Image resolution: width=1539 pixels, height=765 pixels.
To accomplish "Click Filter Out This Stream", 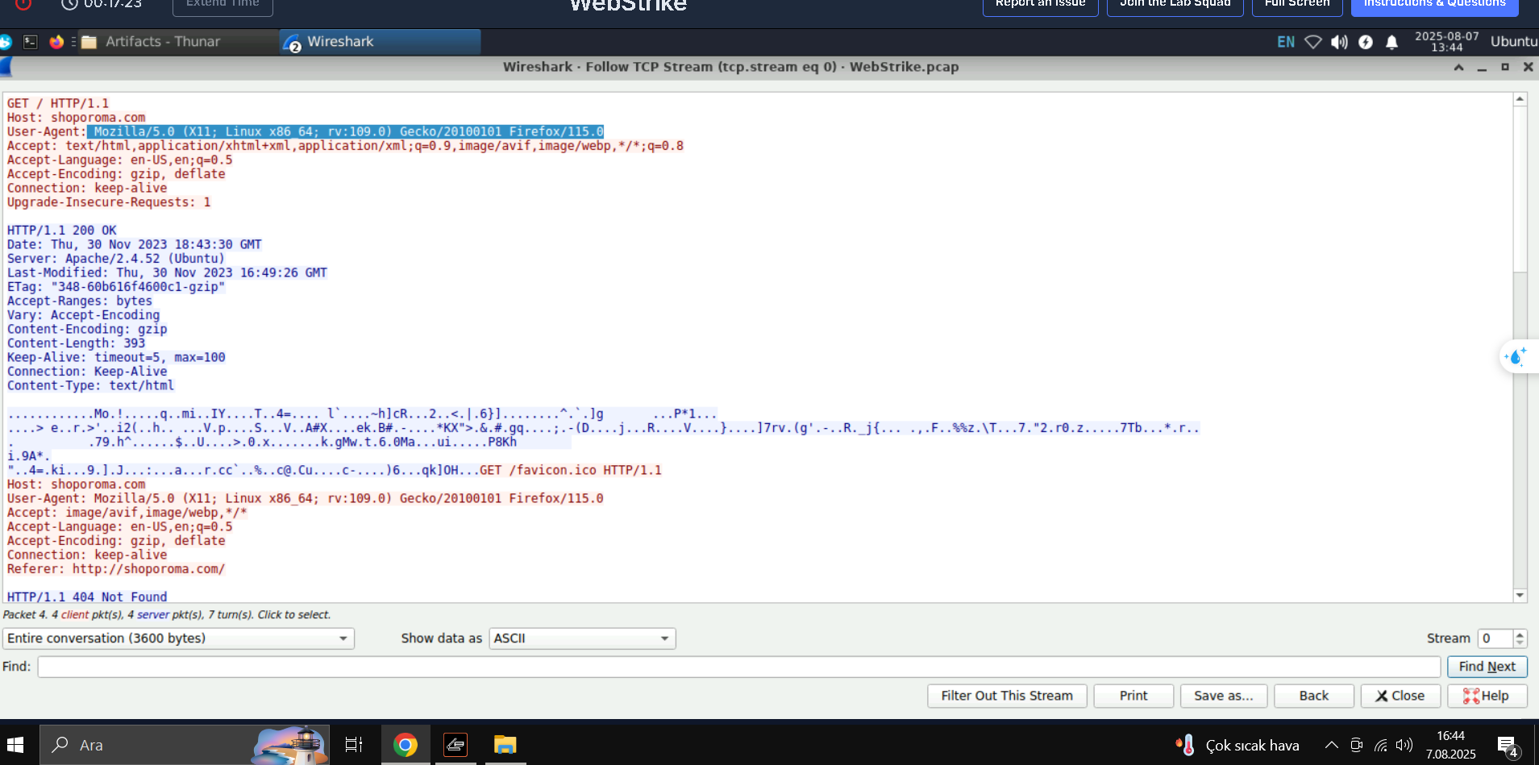I will pos(1007,696).
